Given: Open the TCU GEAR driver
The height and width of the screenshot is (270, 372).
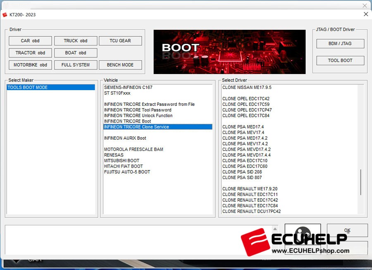Looking at the screenshot, I should pyautogui.click(x=120, y=41).
